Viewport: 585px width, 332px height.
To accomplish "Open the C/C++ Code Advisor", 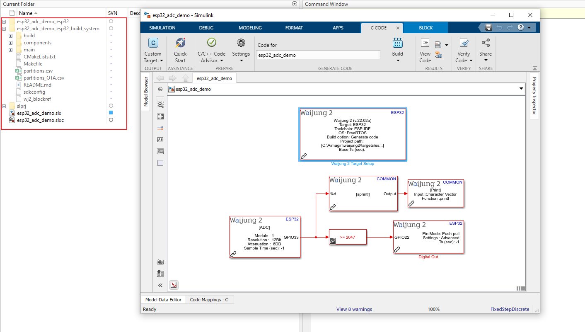I will pos(212,50).
